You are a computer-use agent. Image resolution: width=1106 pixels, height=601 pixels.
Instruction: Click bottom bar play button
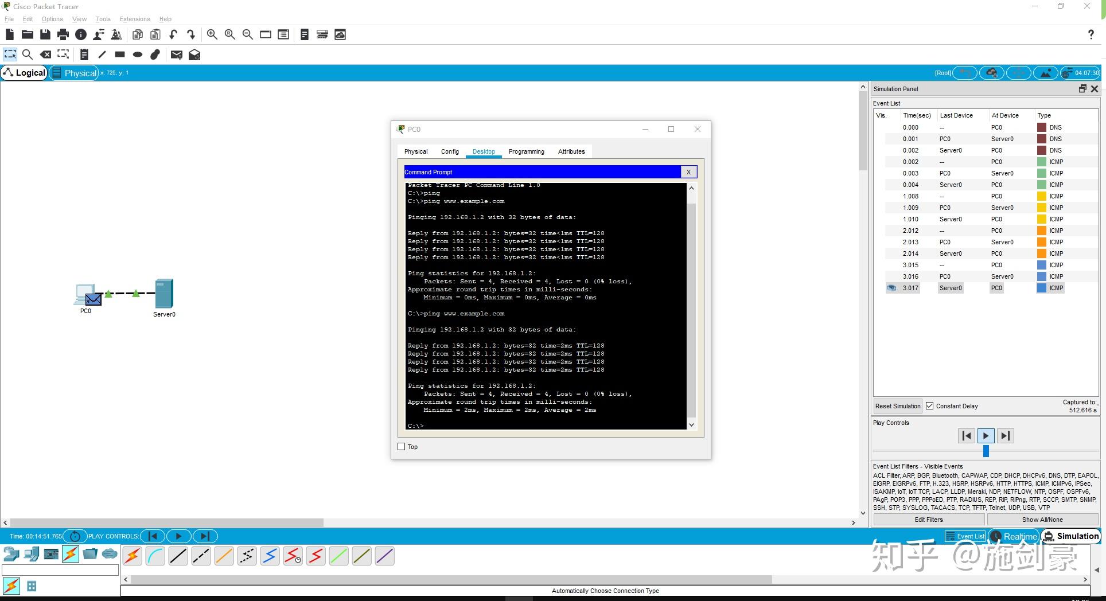pyautogui.click(x=178, y=536)
